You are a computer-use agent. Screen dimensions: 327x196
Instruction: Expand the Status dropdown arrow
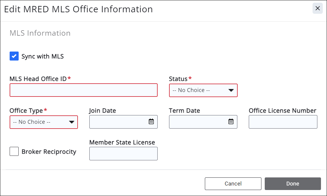point(231,90)
